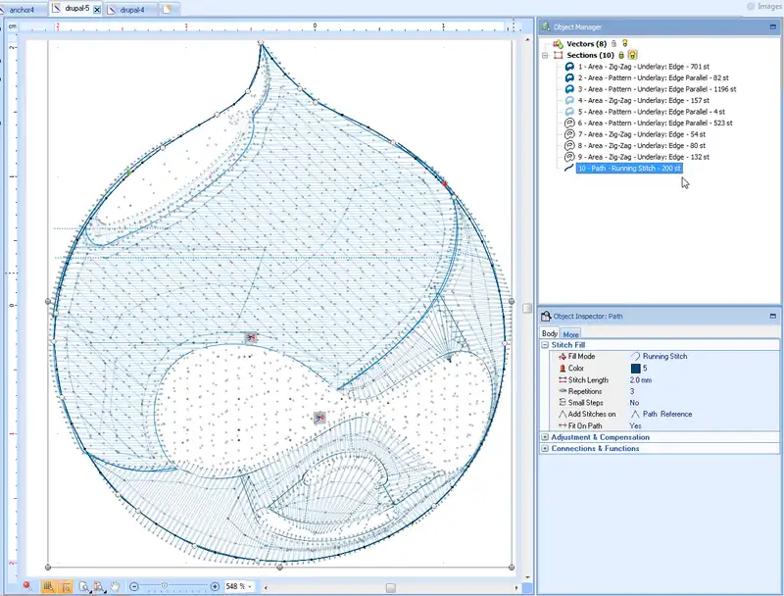Click the path icon of section 10
Image resolution: width=784 pixels, height=596 pixels.
pos(569,169)
